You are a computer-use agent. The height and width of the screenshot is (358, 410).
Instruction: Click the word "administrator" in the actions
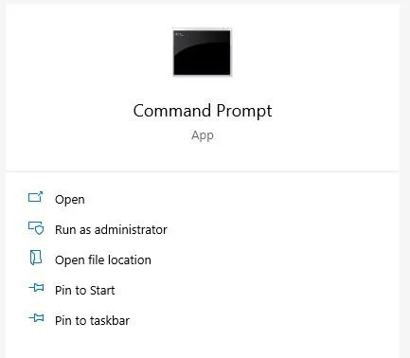tap(131, 229)
